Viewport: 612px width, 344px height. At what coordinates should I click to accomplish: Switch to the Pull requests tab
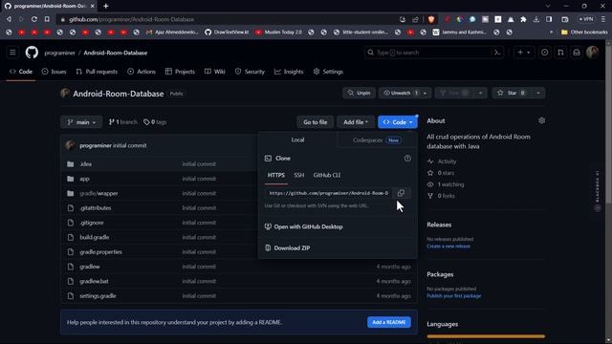pos(97,72)
